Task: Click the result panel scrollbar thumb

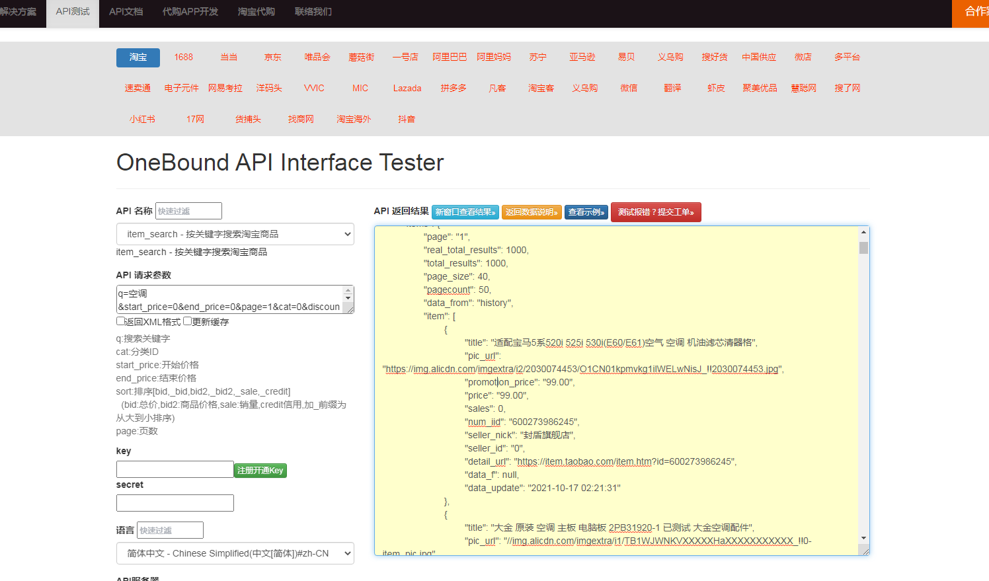Action: click(x=863, y=248)
